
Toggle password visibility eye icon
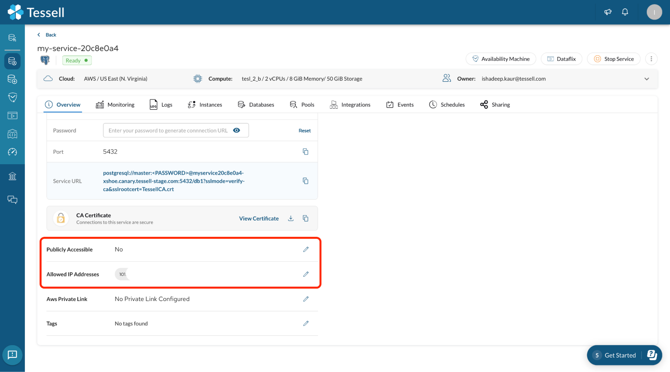point(236,130)
